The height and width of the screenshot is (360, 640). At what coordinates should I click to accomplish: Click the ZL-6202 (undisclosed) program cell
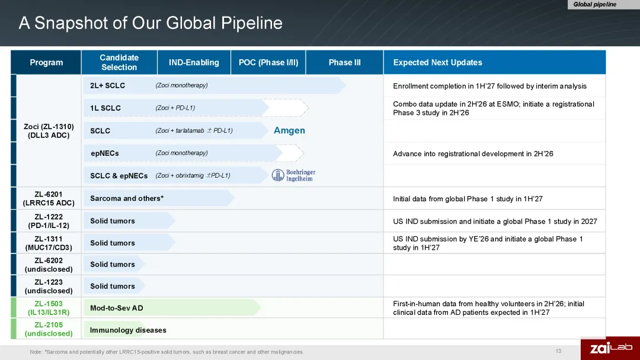click(49, 265)
